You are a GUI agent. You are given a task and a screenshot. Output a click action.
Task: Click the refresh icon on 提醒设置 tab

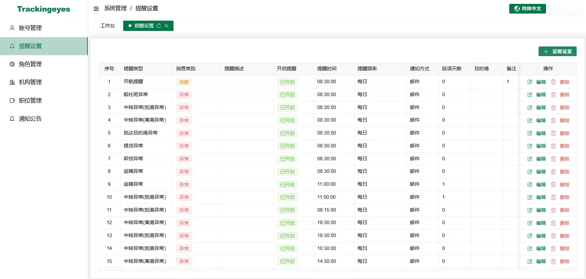[x=159, y=26]
